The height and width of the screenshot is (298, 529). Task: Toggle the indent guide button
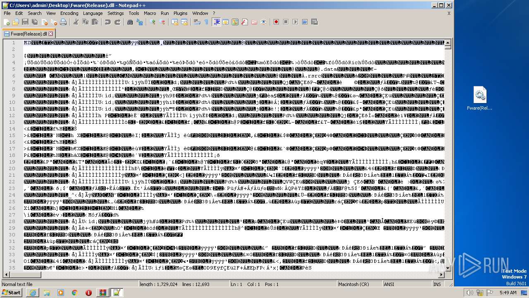tap(216, 22)
